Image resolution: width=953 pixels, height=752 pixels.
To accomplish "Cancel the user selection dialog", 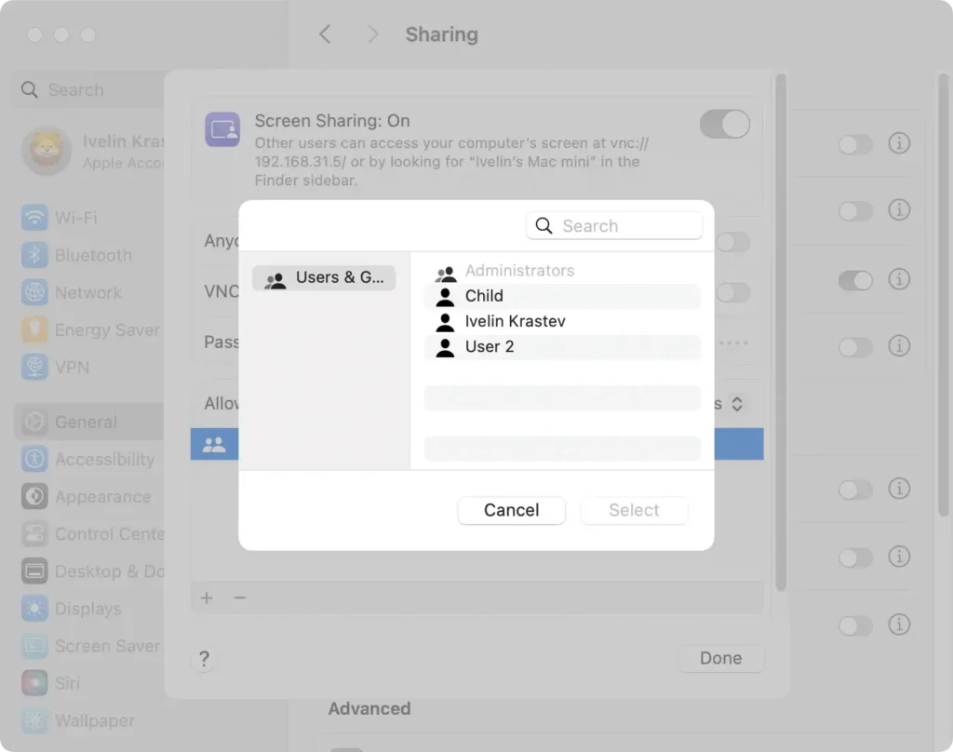I will (511, 510).
